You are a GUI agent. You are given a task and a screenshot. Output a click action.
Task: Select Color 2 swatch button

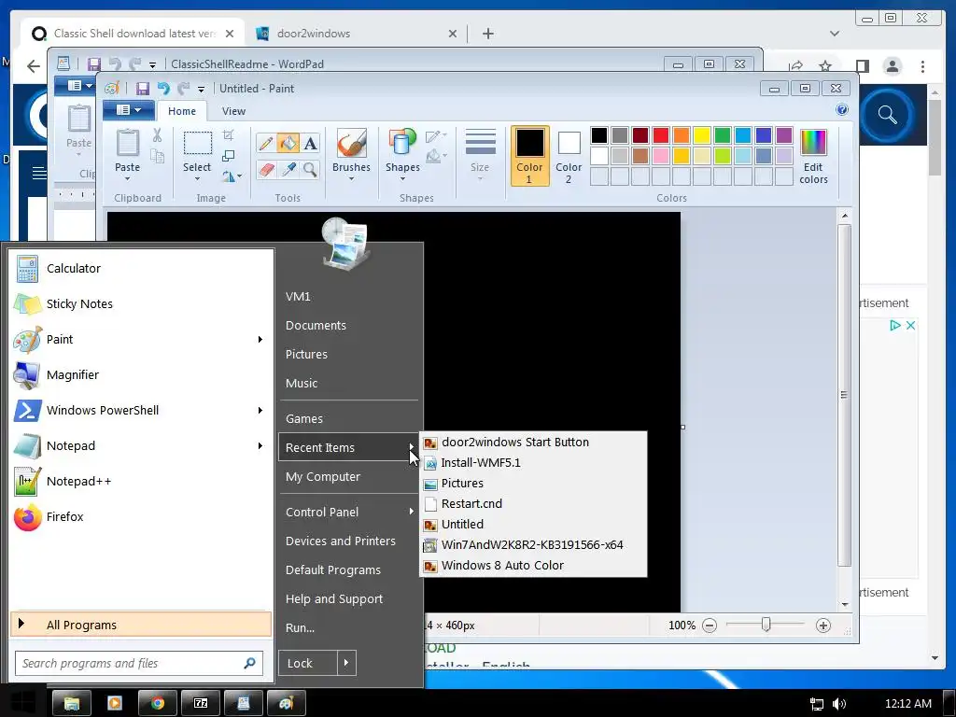(x=569, y=156)
